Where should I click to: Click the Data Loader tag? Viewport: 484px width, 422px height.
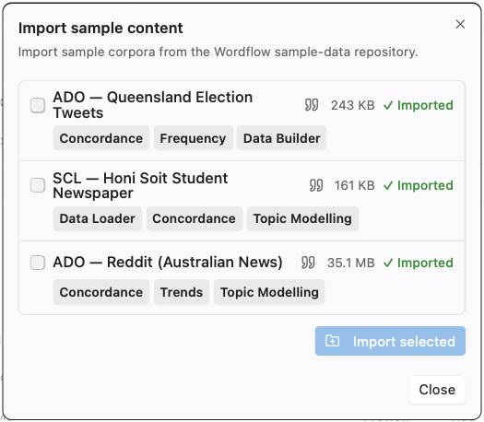[98, 218]
